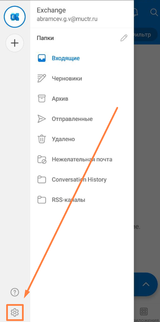This screenshot has height=322, width=160.
Task: Open the apps grid icon
Action: pos(144,312)
